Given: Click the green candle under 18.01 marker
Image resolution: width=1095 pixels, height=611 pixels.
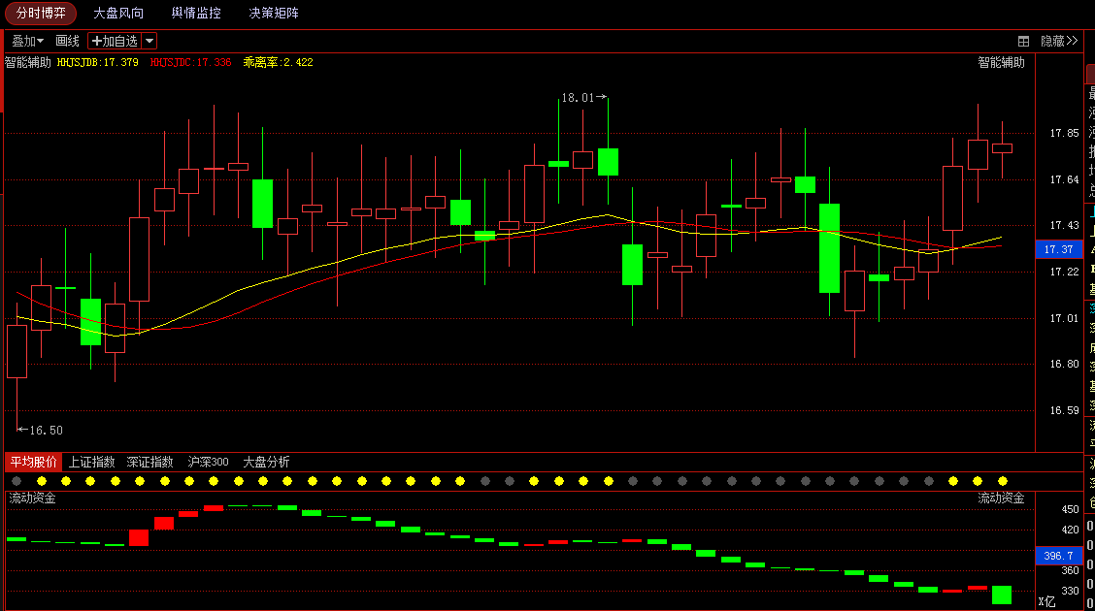Looking at the screenshot, I should point(608,162).
